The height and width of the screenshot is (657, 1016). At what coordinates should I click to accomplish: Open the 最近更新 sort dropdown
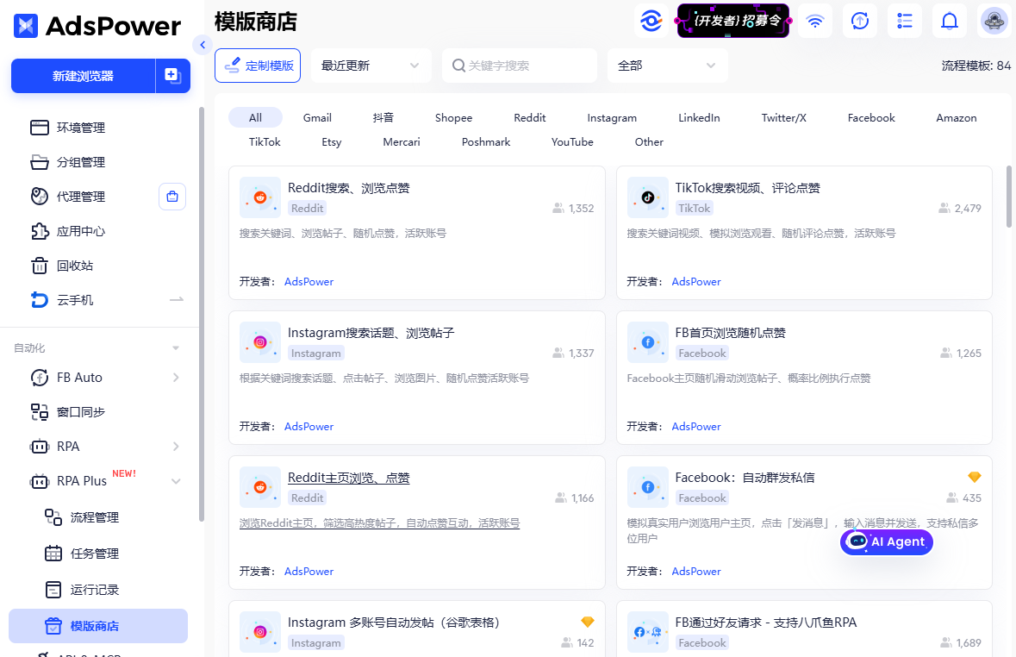pyautogui.click(x=371, y=66)
